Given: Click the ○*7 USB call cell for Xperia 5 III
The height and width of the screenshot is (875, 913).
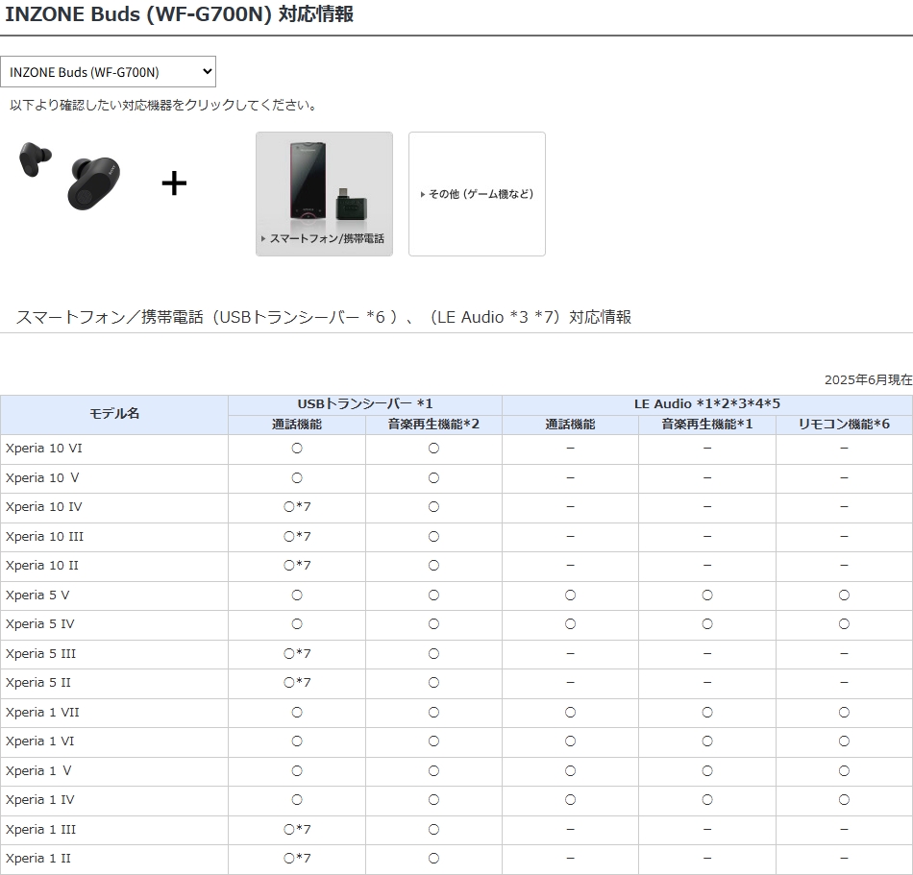Looking at the screenshot, I should [x=297, y=654].
